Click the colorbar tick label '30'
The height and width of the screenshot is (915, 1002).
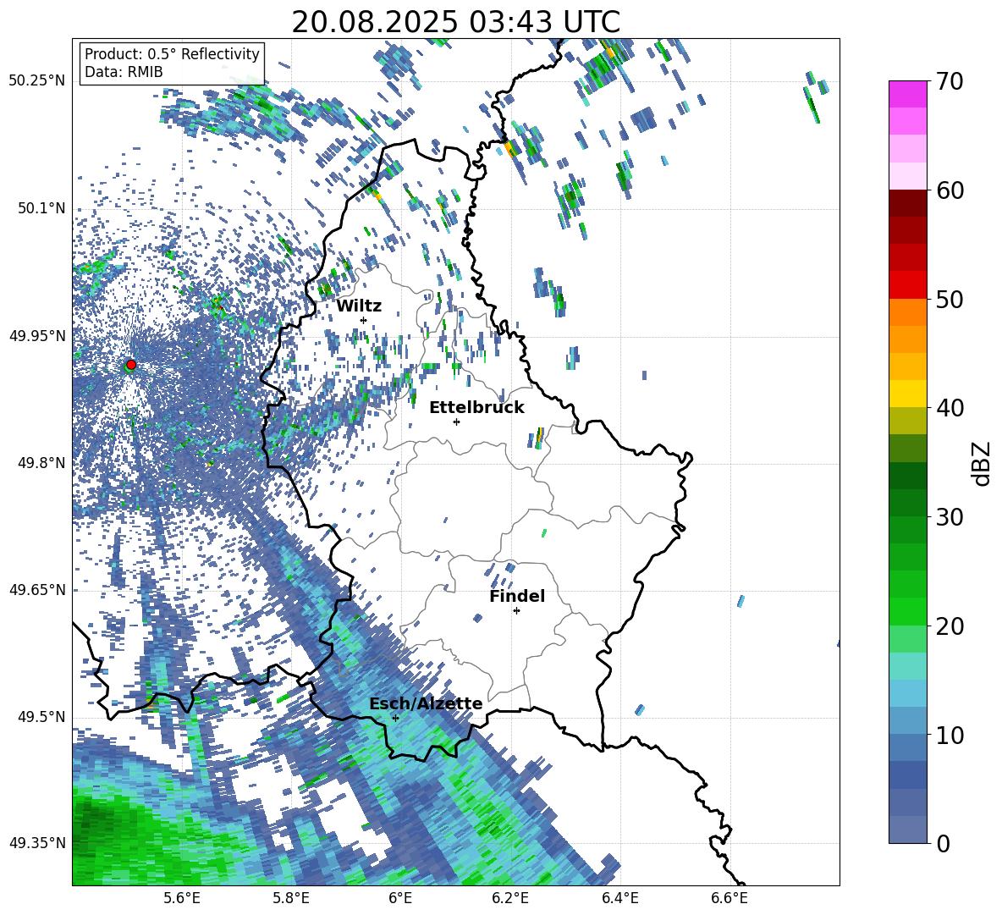coord(950,517)
